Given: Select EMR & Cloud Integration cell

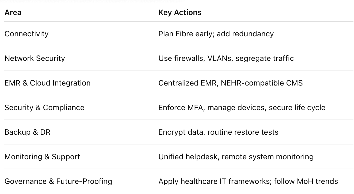Looking at the screenshot, I should pos(47,83).
